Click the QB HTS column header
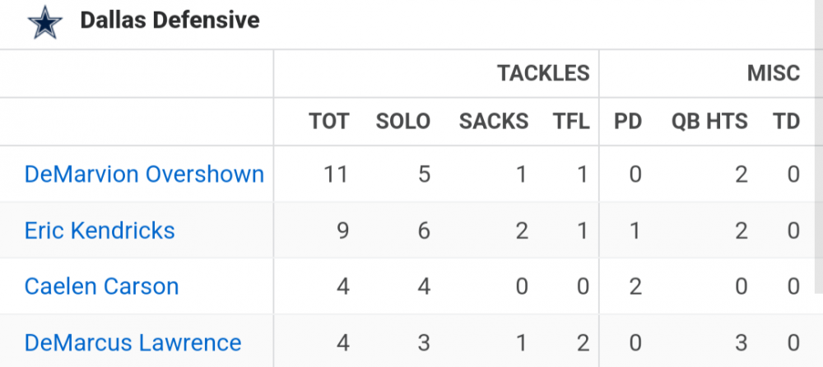The width and height of the screenshot is (823, 367). [709, 122]
